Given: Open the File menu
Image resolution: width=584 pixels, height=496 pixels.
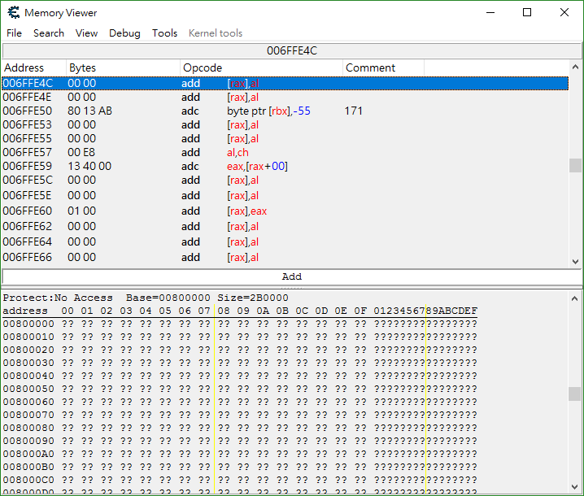Looking at the screenshot, I should tap(14, 33).
